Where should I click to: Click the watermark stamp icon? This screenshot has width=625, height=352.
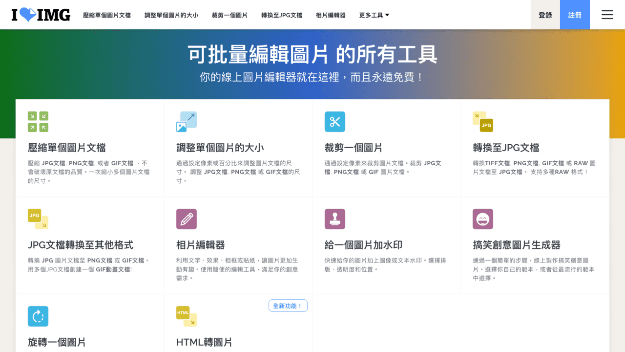point(334,219)
